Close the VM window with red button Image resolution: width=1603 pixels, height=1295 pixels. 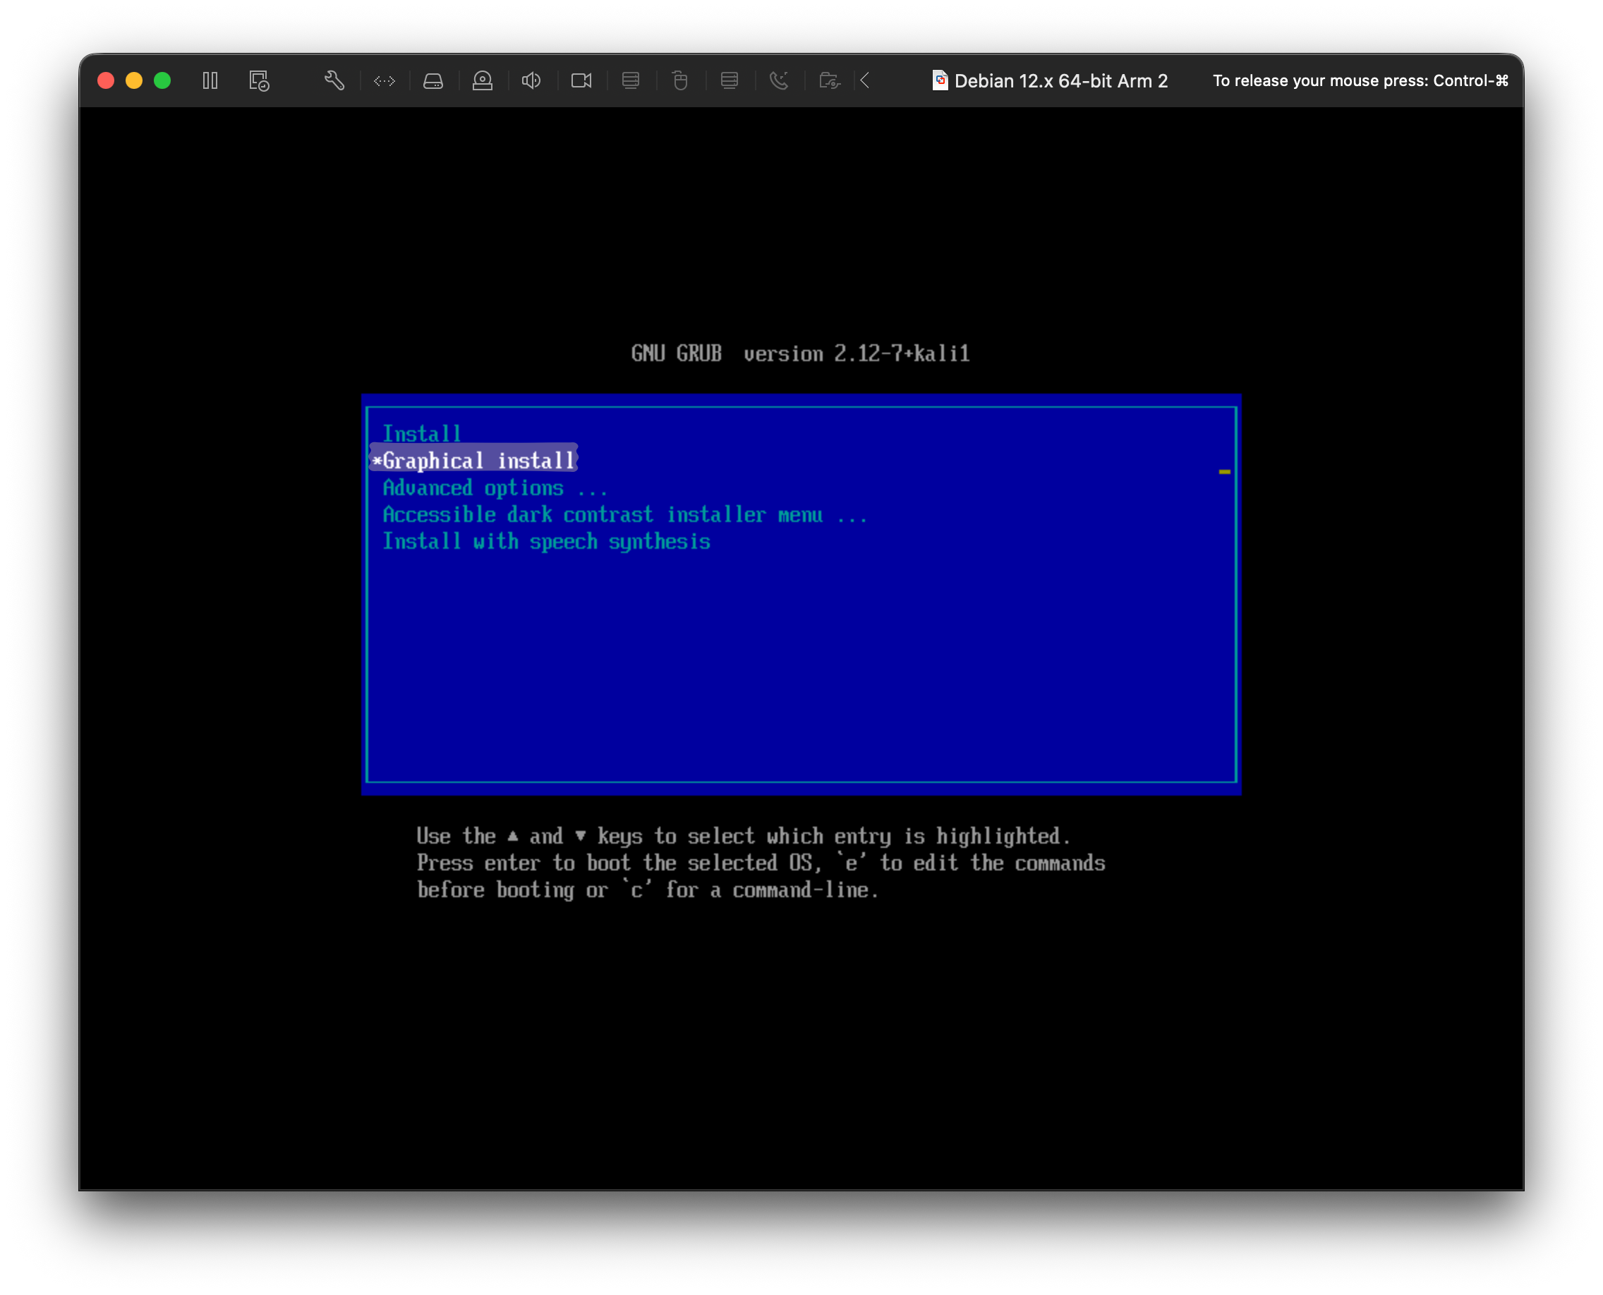coord(106,80)
